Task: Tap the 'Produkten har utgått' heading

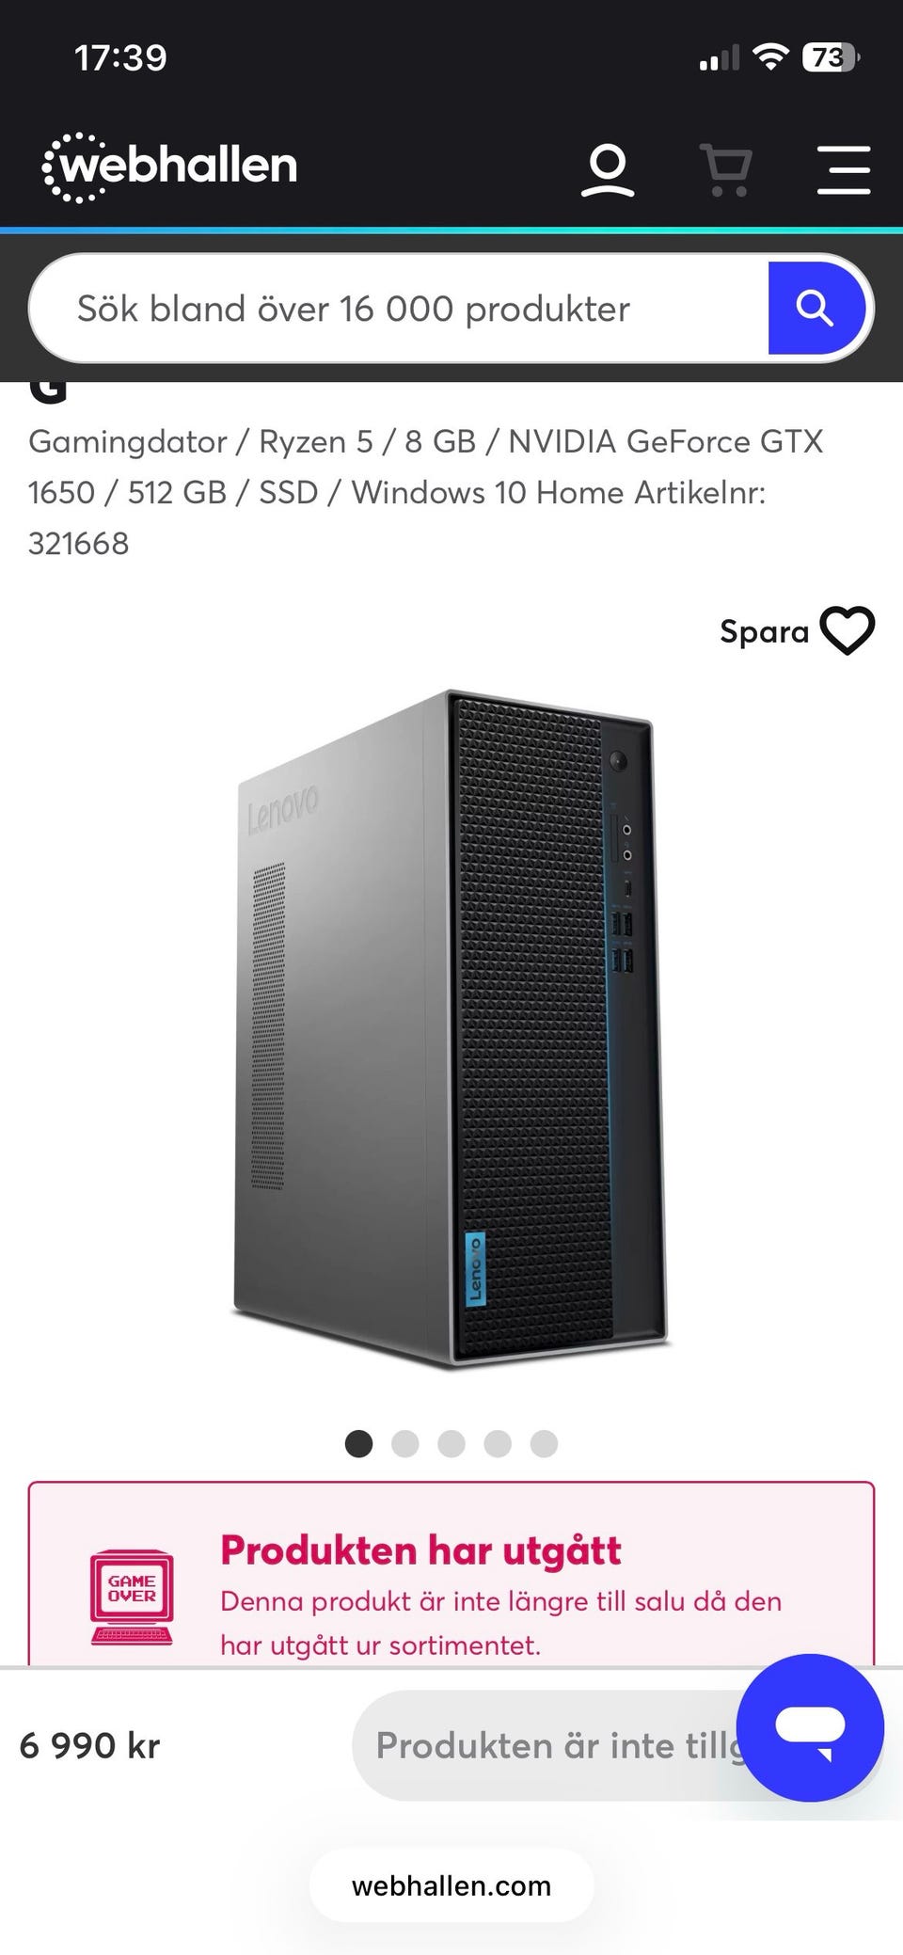Action: [420, 1550]
